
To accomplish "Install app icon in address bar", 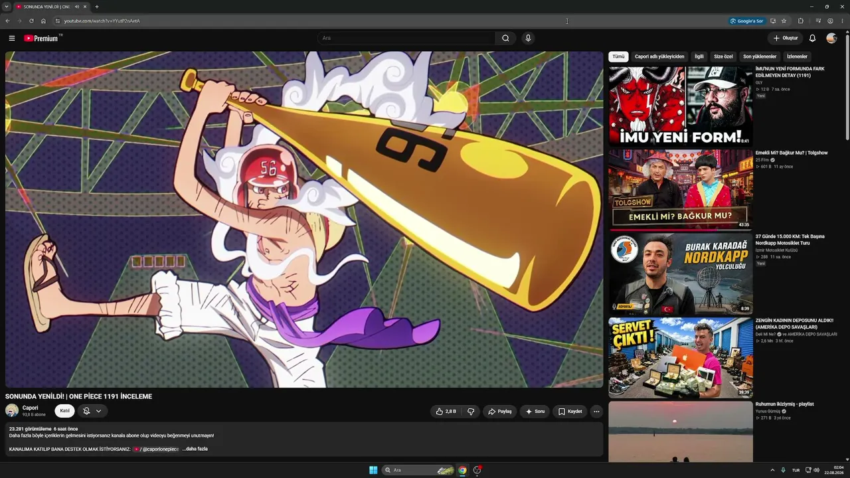I will point(773,21).
